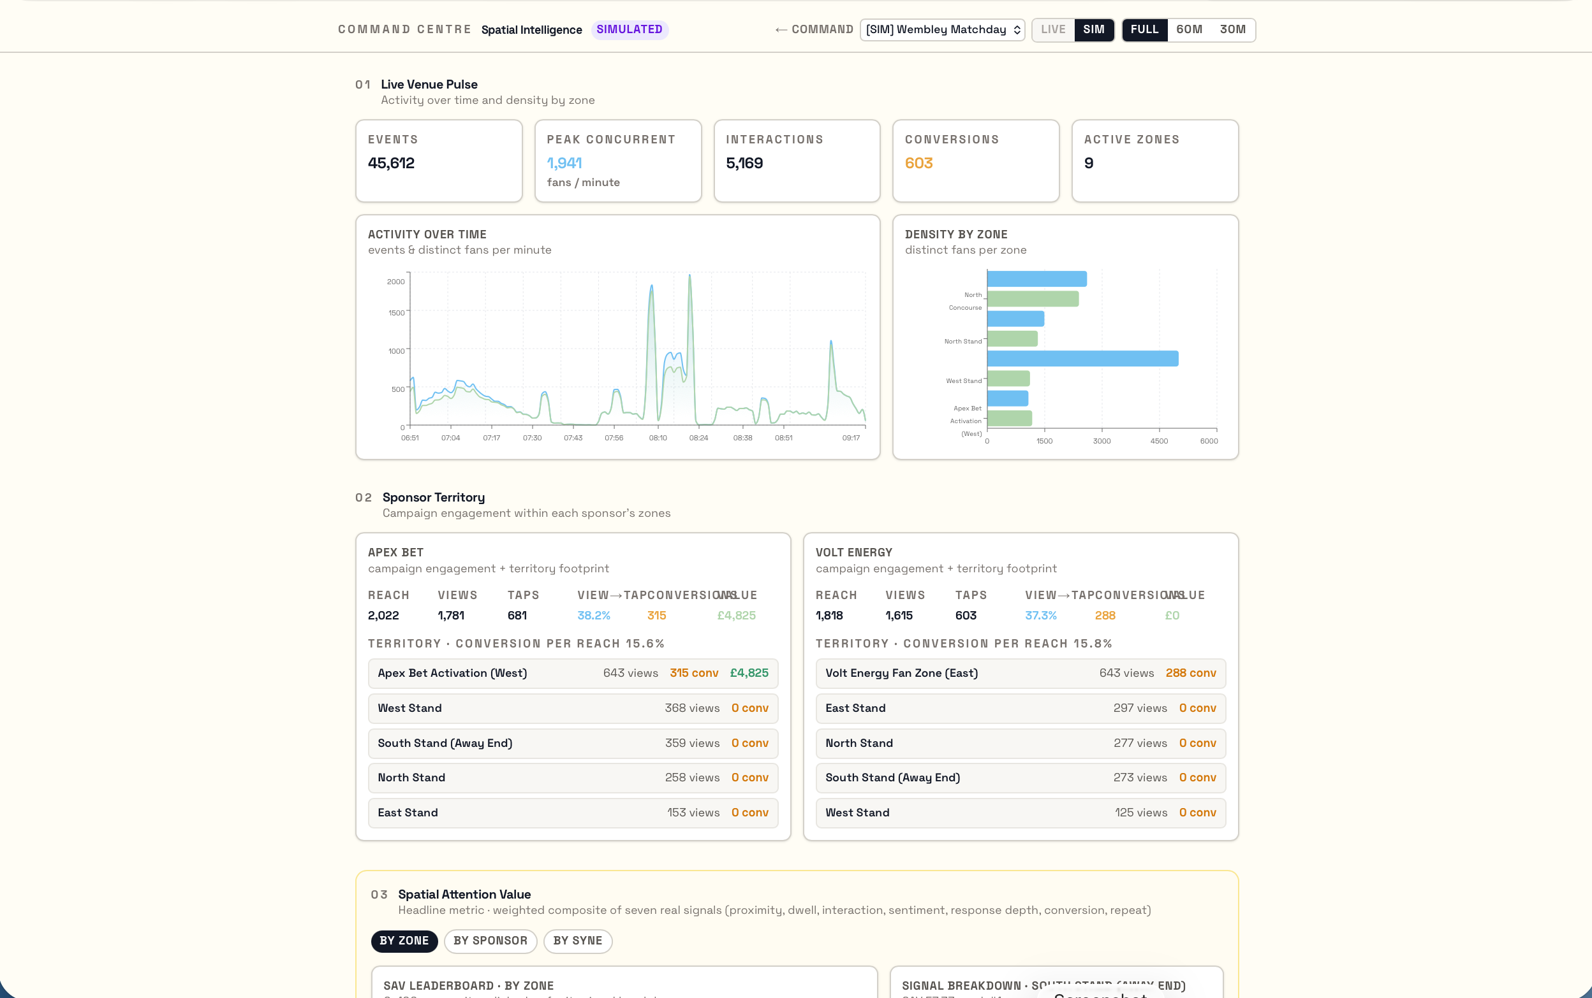This screenshot has width=1592, height=998.
Task: Open the Conversions 603 card
Action: 976,161
